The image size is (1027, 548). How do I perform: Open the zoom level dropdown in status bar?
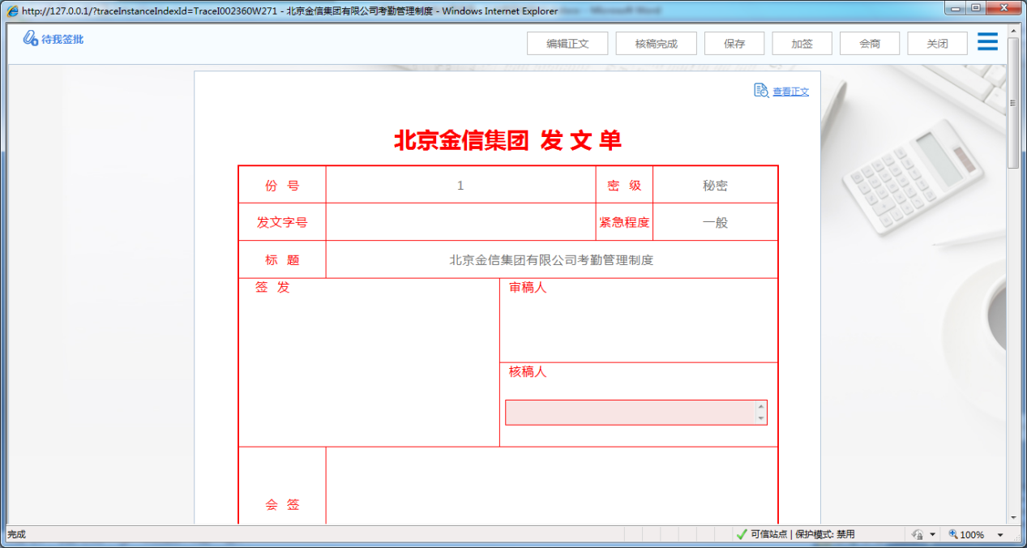[x=1000, y=534]
